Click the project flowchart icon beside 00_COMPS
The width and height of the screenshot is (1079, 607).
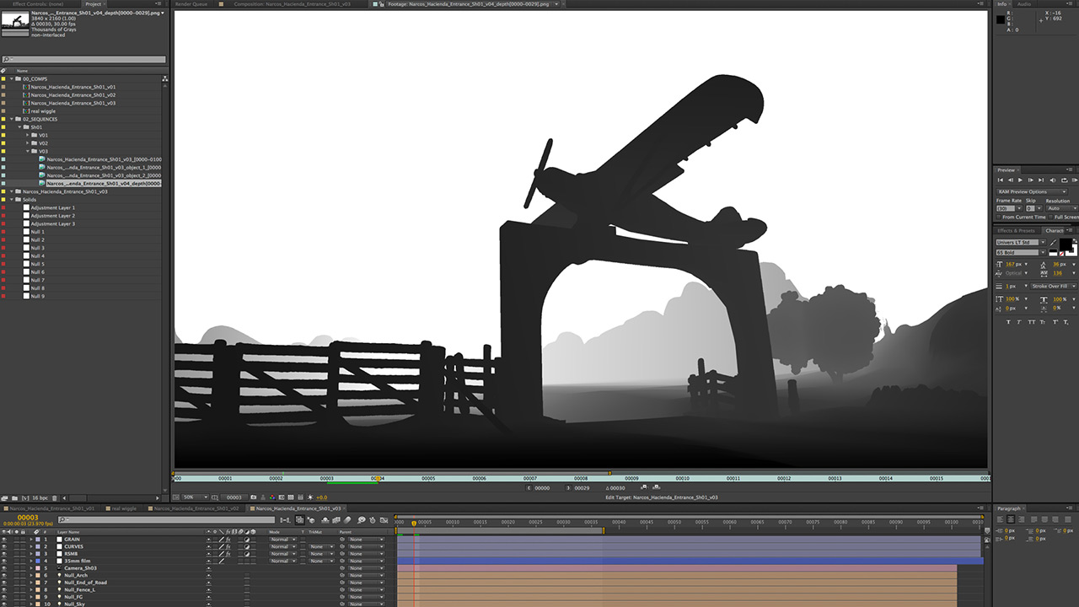[164, 78]
